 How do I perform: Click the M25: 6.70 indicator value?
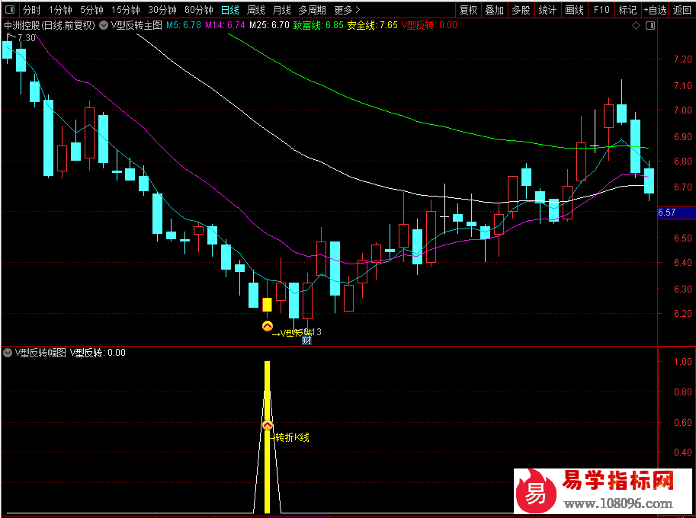(x=269, y=25)
